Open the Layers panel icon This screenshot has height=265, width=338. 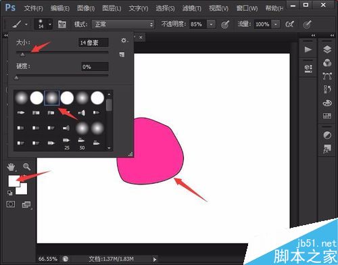(327, 49)
